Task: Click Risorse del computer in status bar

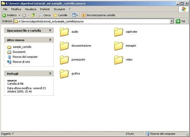Action: coord(163,134)
